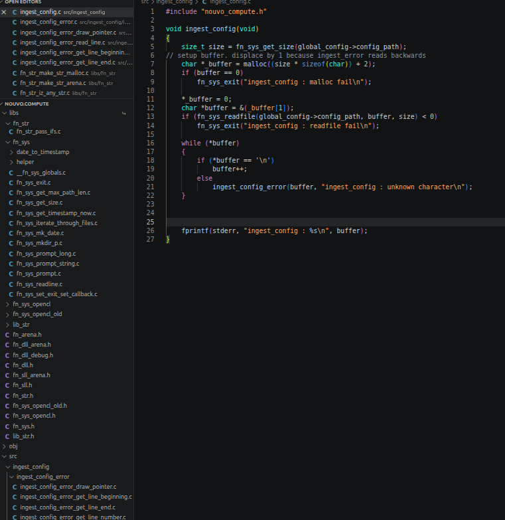Collapse the fn_str folder
This screenshot has height=520, width=505.
point(8,124)
